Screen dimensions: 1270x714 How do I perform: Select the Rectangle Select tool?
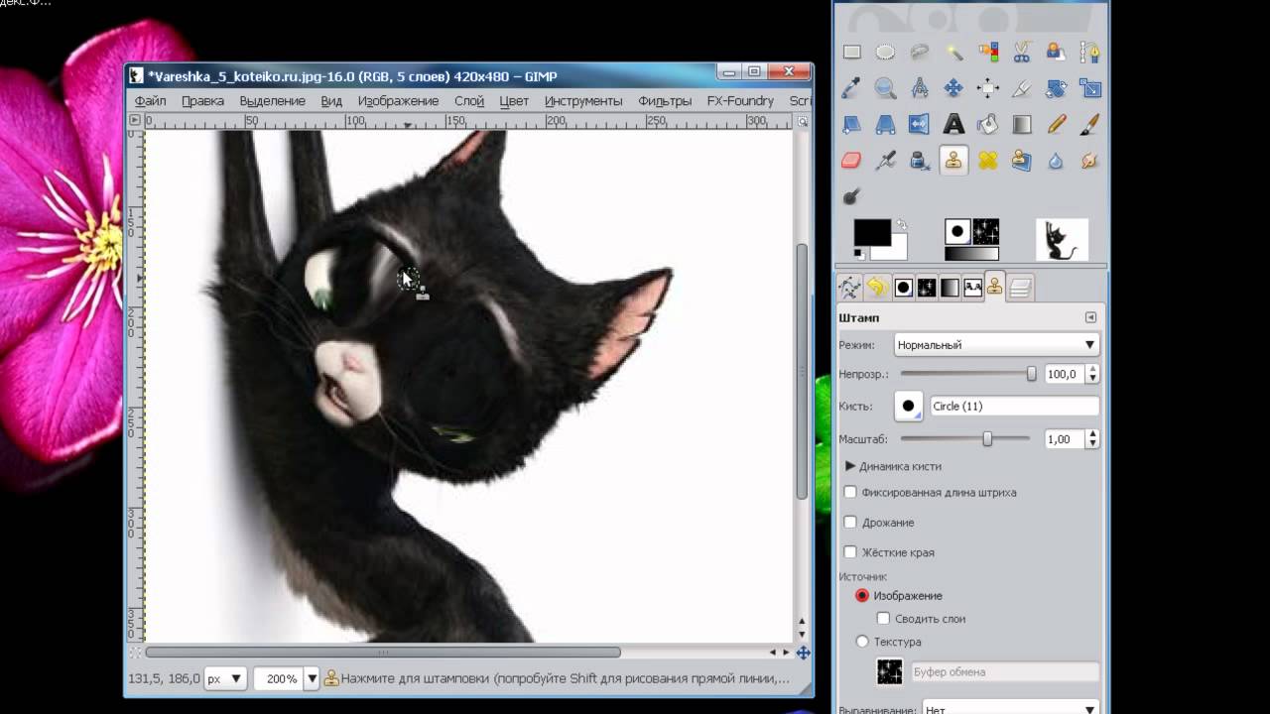(x=852, y=53)
